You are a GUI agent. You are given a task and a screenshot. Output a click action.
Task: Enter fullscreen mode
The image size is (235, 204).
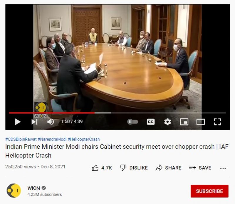(x=217, y=122)
